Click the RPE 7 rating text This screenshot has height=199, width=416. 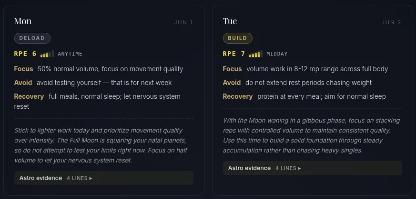pyautogui.click(x=234, y=54)
